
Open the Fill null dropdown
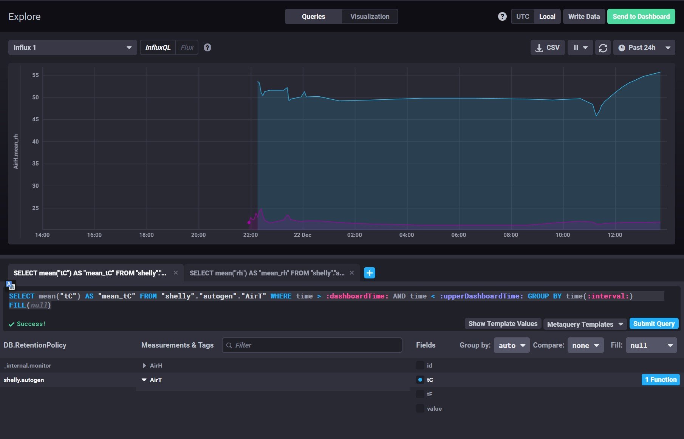(x=652, y=345)
